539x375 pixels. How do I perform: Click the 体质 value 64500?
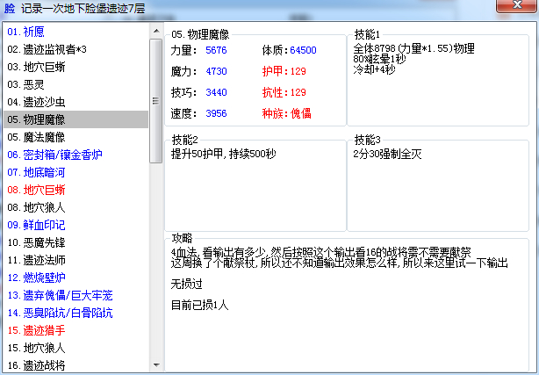(303, 50)
